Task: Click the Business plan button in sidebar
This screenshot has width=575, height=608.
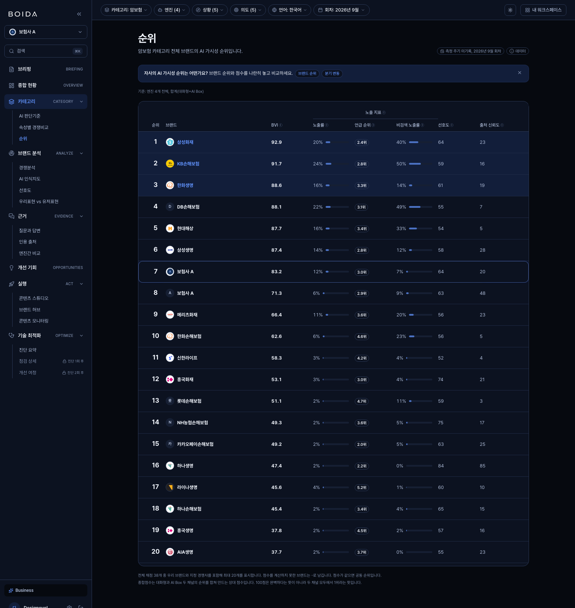Action: pos(46,590)
